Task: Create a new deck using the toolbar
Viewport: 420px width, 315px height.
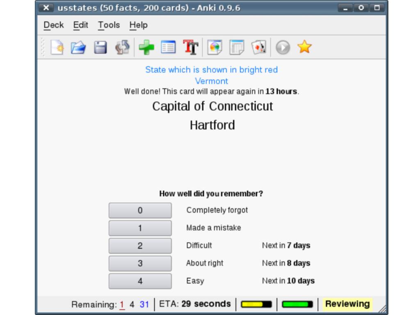Action: pyautogui.click(x=57, y=47)
